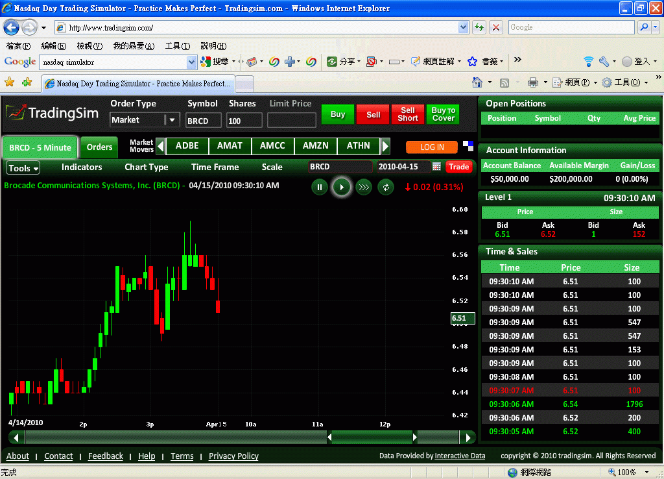Image resolution: width=664 pixels, height=479 pixels.
Task: Fast forward the chart simulation
Action: coord(364,188)
